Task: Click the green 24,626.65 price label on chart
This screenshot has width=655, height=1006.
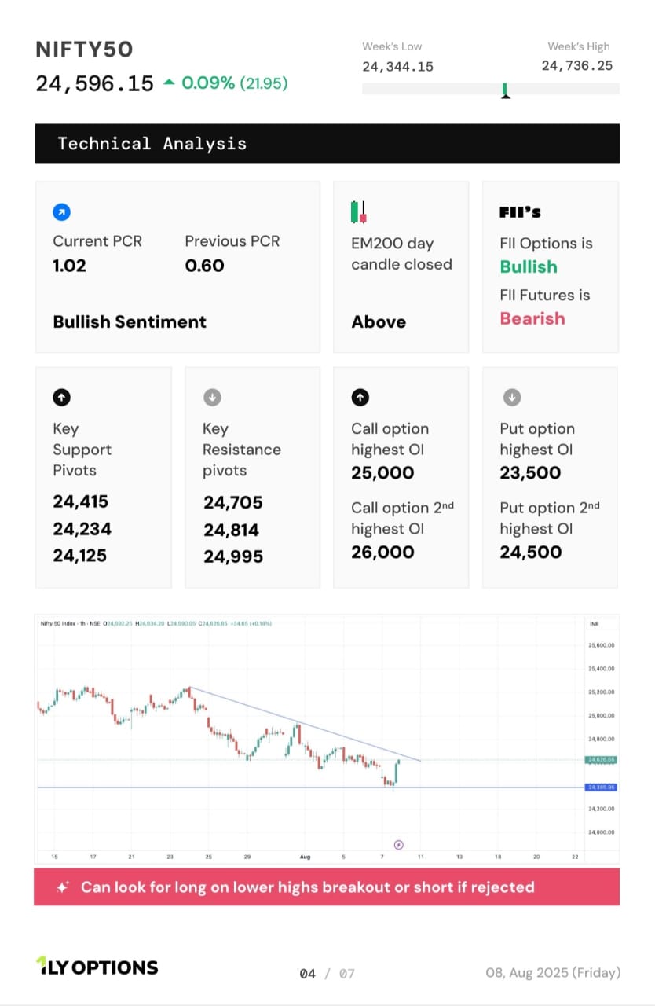Action: coord(601,760)
